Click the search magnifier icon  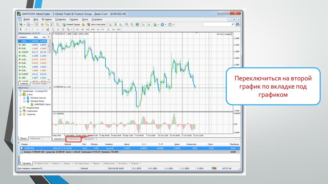[233, 24]
